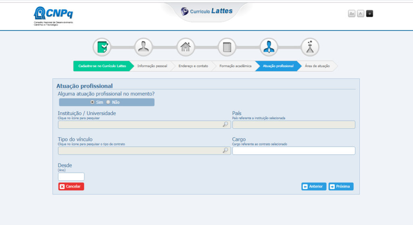
Task: Click the Próxima button
Action: [341, 186]
